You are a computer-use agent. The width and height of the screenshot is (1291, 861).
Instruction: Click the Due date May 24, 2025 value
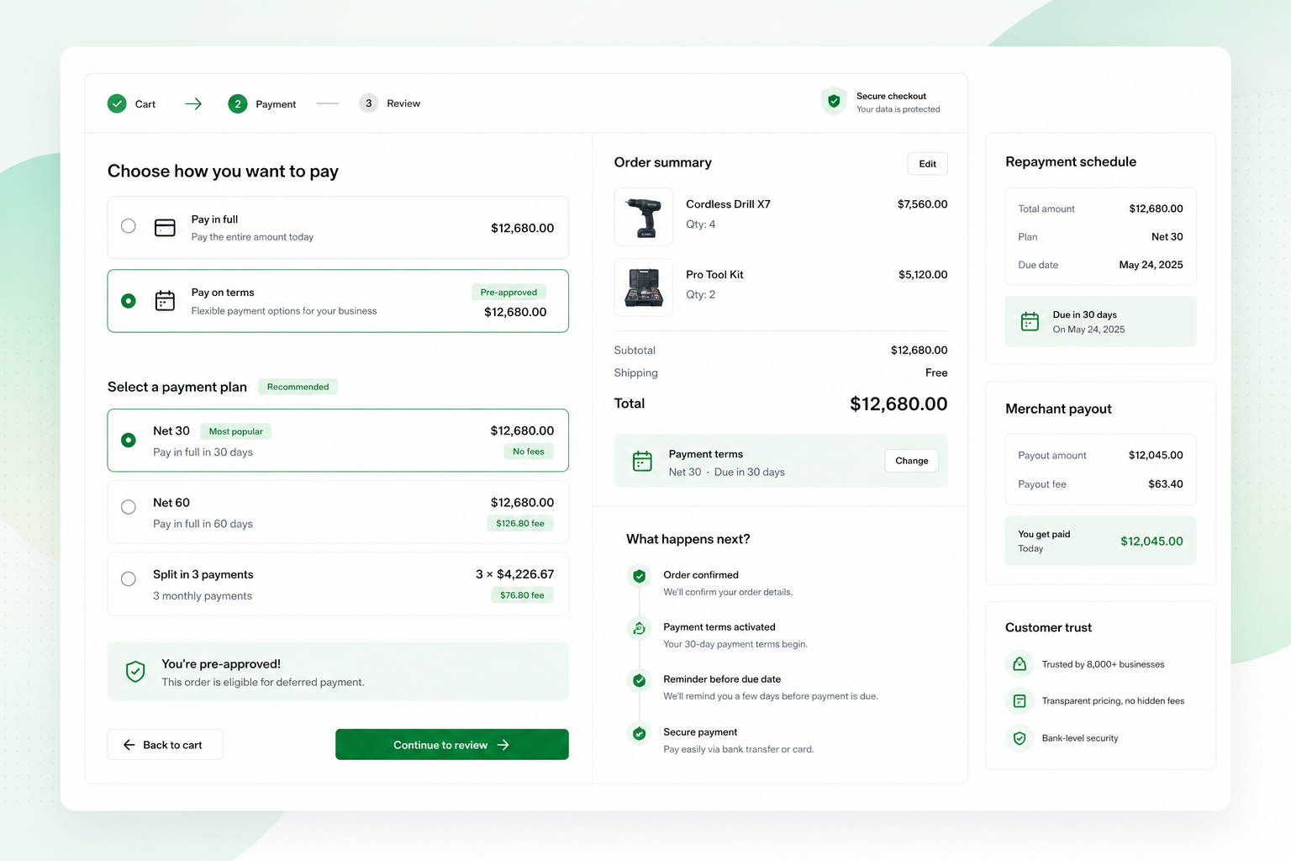pos(1151,265)
